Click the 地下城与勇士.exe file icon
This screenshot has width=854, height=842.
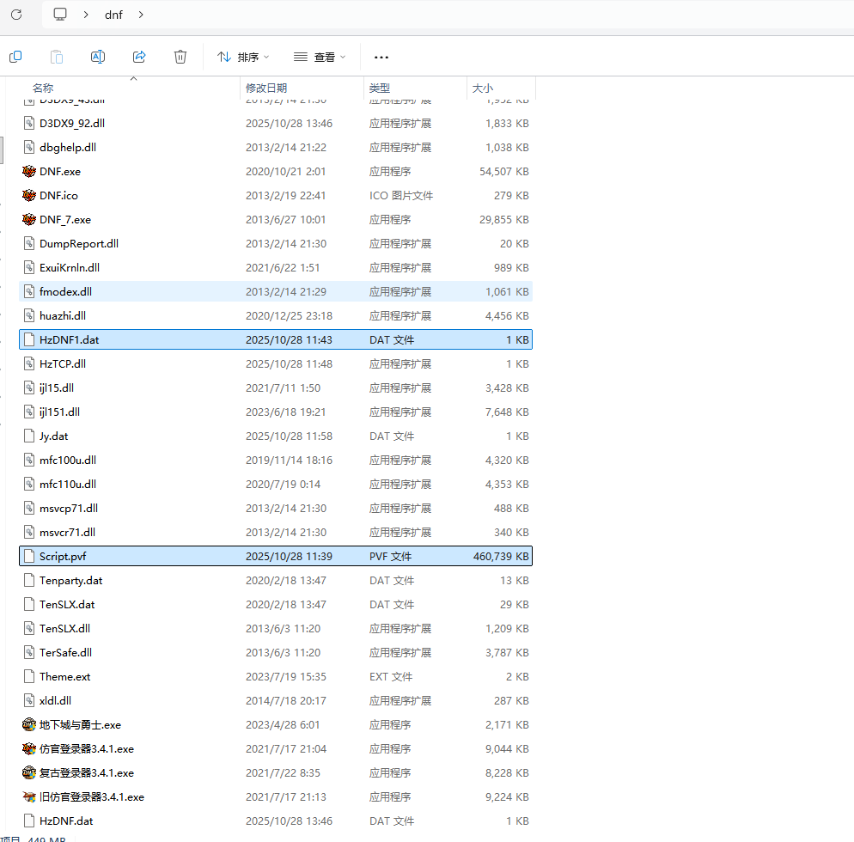[29, 725]
